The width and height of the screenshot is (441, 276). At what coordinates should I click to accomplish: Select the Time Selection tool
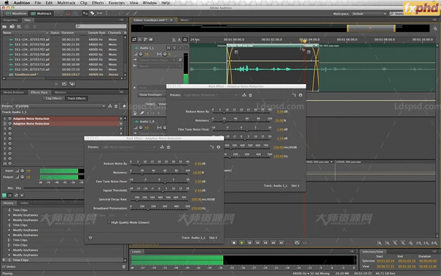click(106, 13)
